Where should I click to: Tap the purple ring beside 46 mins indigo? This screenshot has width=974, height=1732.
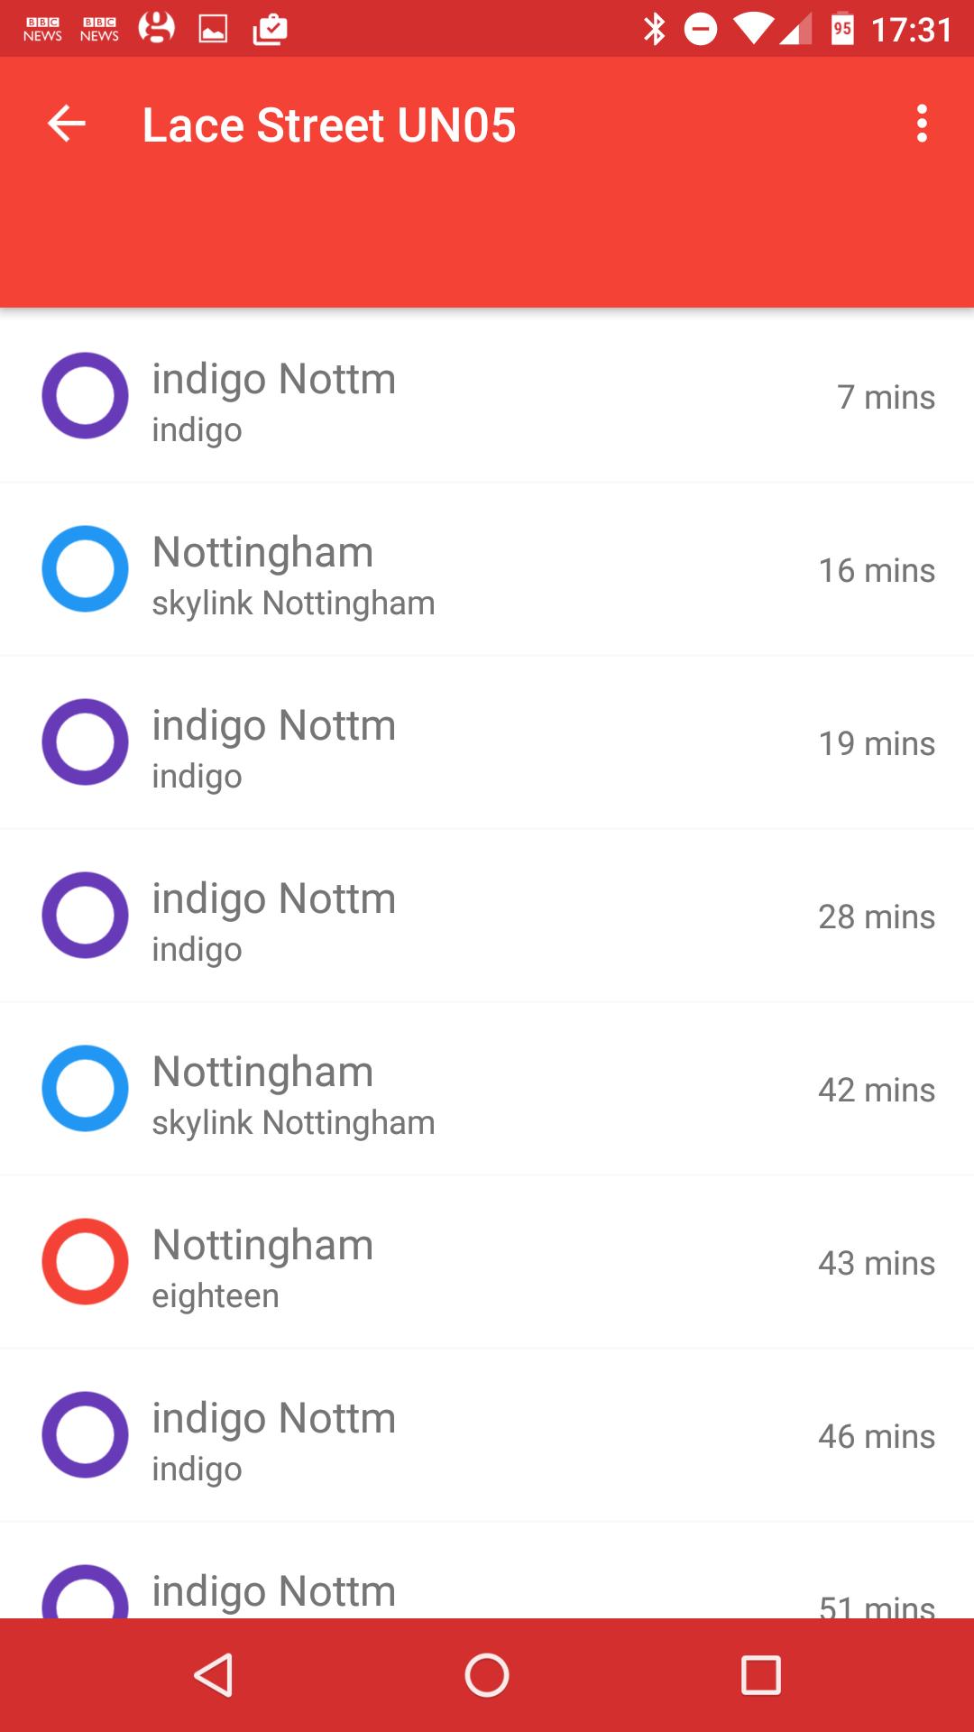pos(86,1435)
